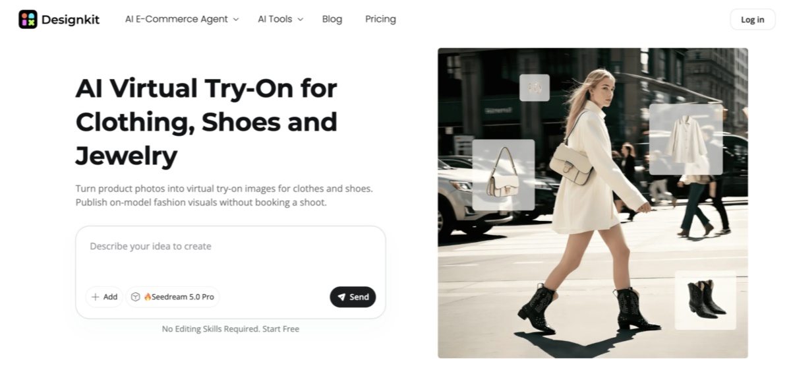Click the 'AI Virtual Try-On' main heading
Screen dimensions: 791x376
[x=206, y=122]
